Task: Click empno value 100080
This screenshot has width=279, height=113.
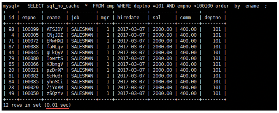Action: tap(30, 58)
